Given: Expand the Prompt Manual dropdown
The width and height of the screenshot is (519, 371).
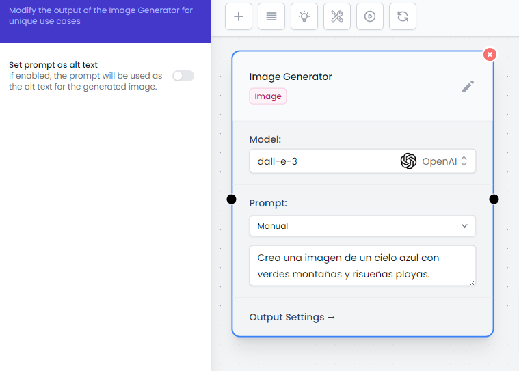Looking at the screenshot, I should (x=362, y=226).
